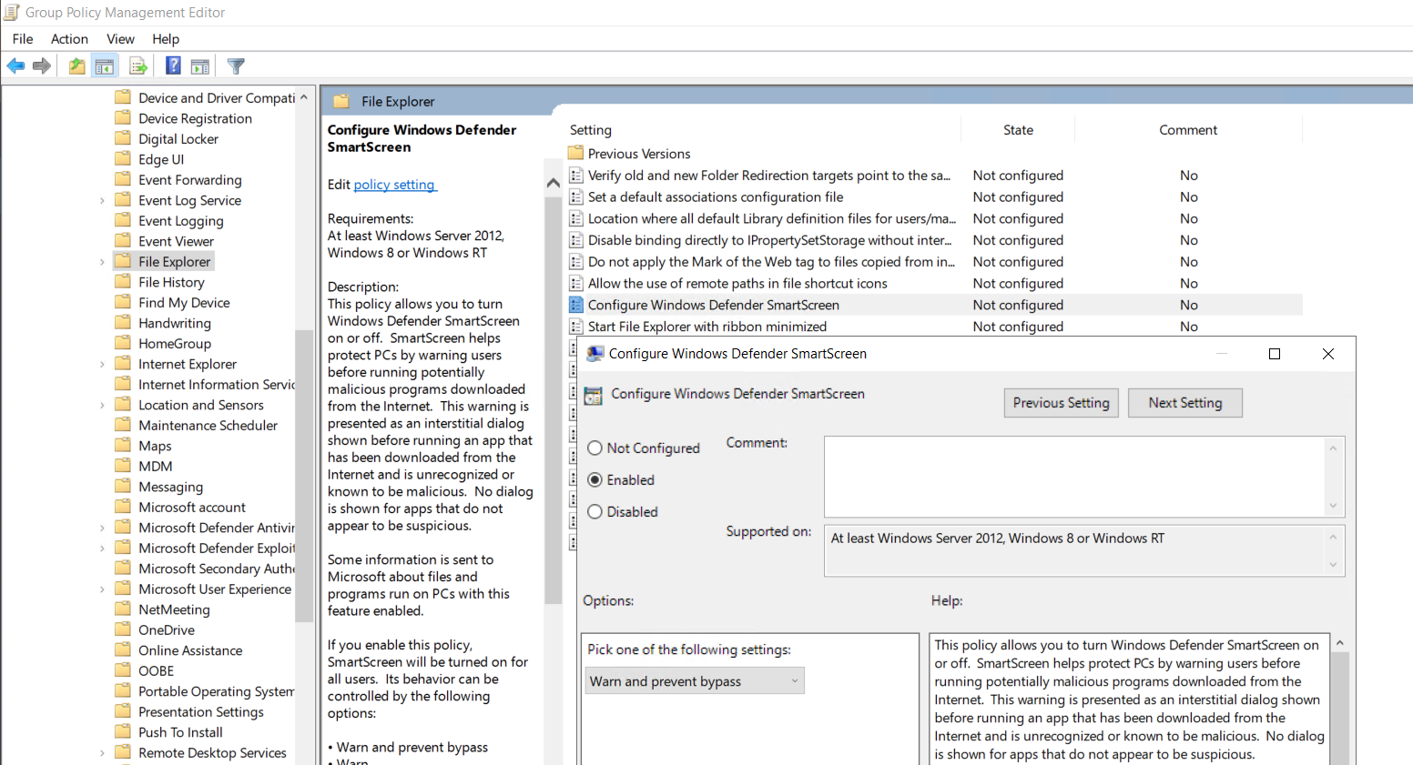Expand the Microsoft Defender Exploit Guard node
Screen dimensions: 1413x765
coord(102,548)
